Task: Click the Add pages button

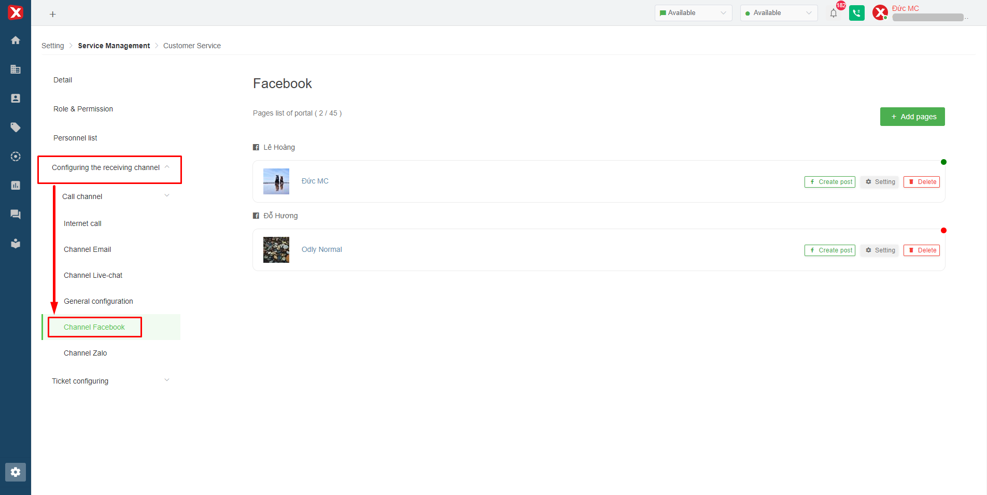Action: point(912,117)
